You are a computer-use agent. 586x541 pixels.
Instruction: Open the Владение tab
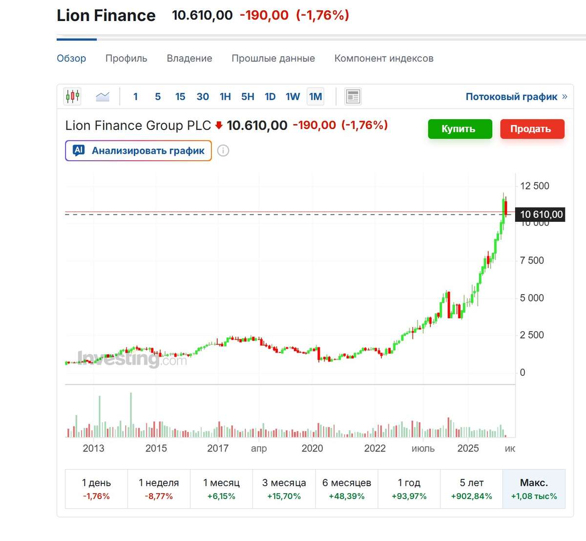click(189, 58)
